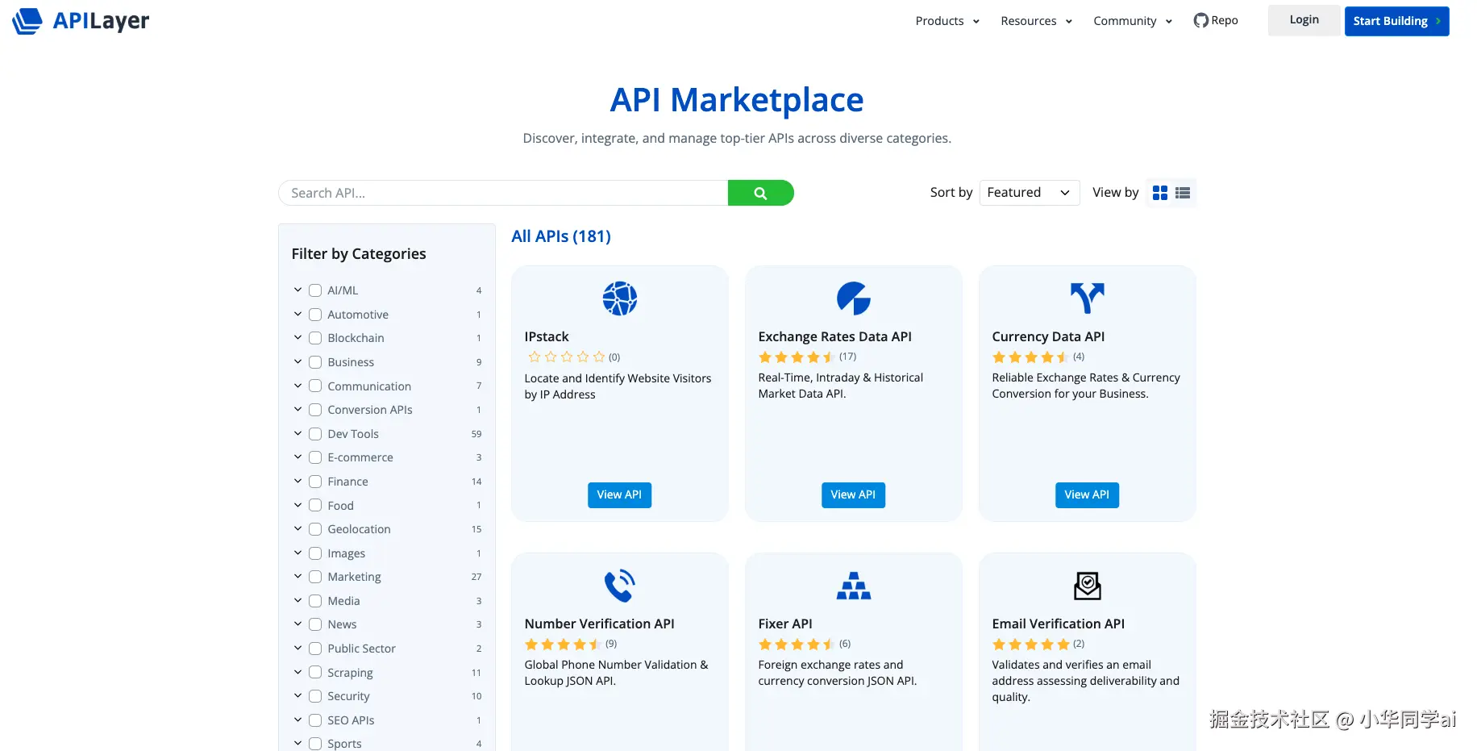This screenshot has height=751, width=1477.
Task: Expand the News category chevron
Action: coord(297,624)
